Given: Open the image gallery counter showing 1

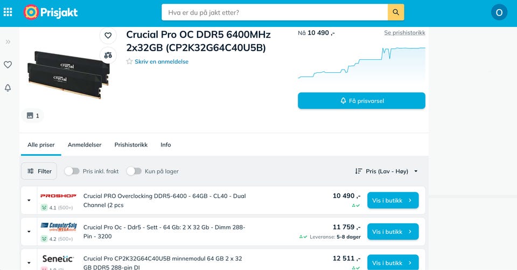Looking at the screenshot, I should pyautogui.click(x=33, y=115).
